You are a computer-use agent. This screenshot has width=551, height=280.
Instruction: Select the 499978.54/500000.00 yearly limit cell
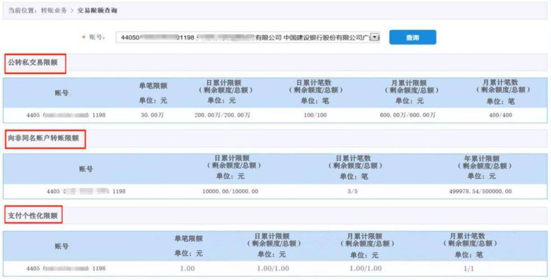click(480, 192)
